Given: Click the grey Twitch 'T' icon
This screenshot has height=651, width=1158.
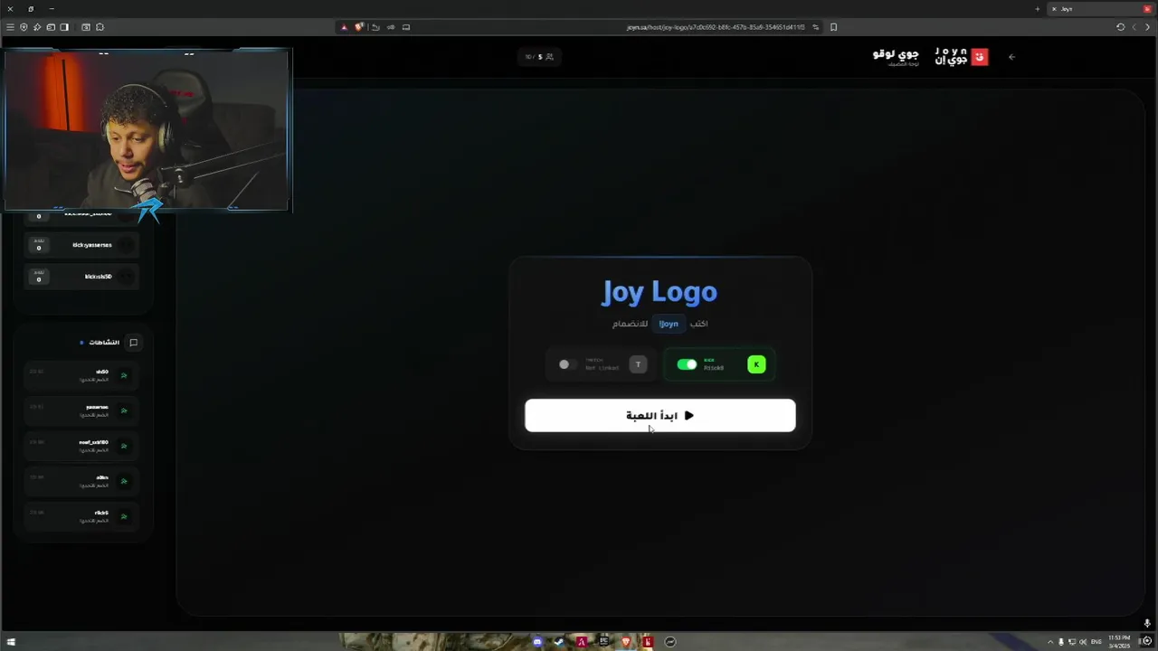Looking at the screenshot, I should [x=638, y=364].
